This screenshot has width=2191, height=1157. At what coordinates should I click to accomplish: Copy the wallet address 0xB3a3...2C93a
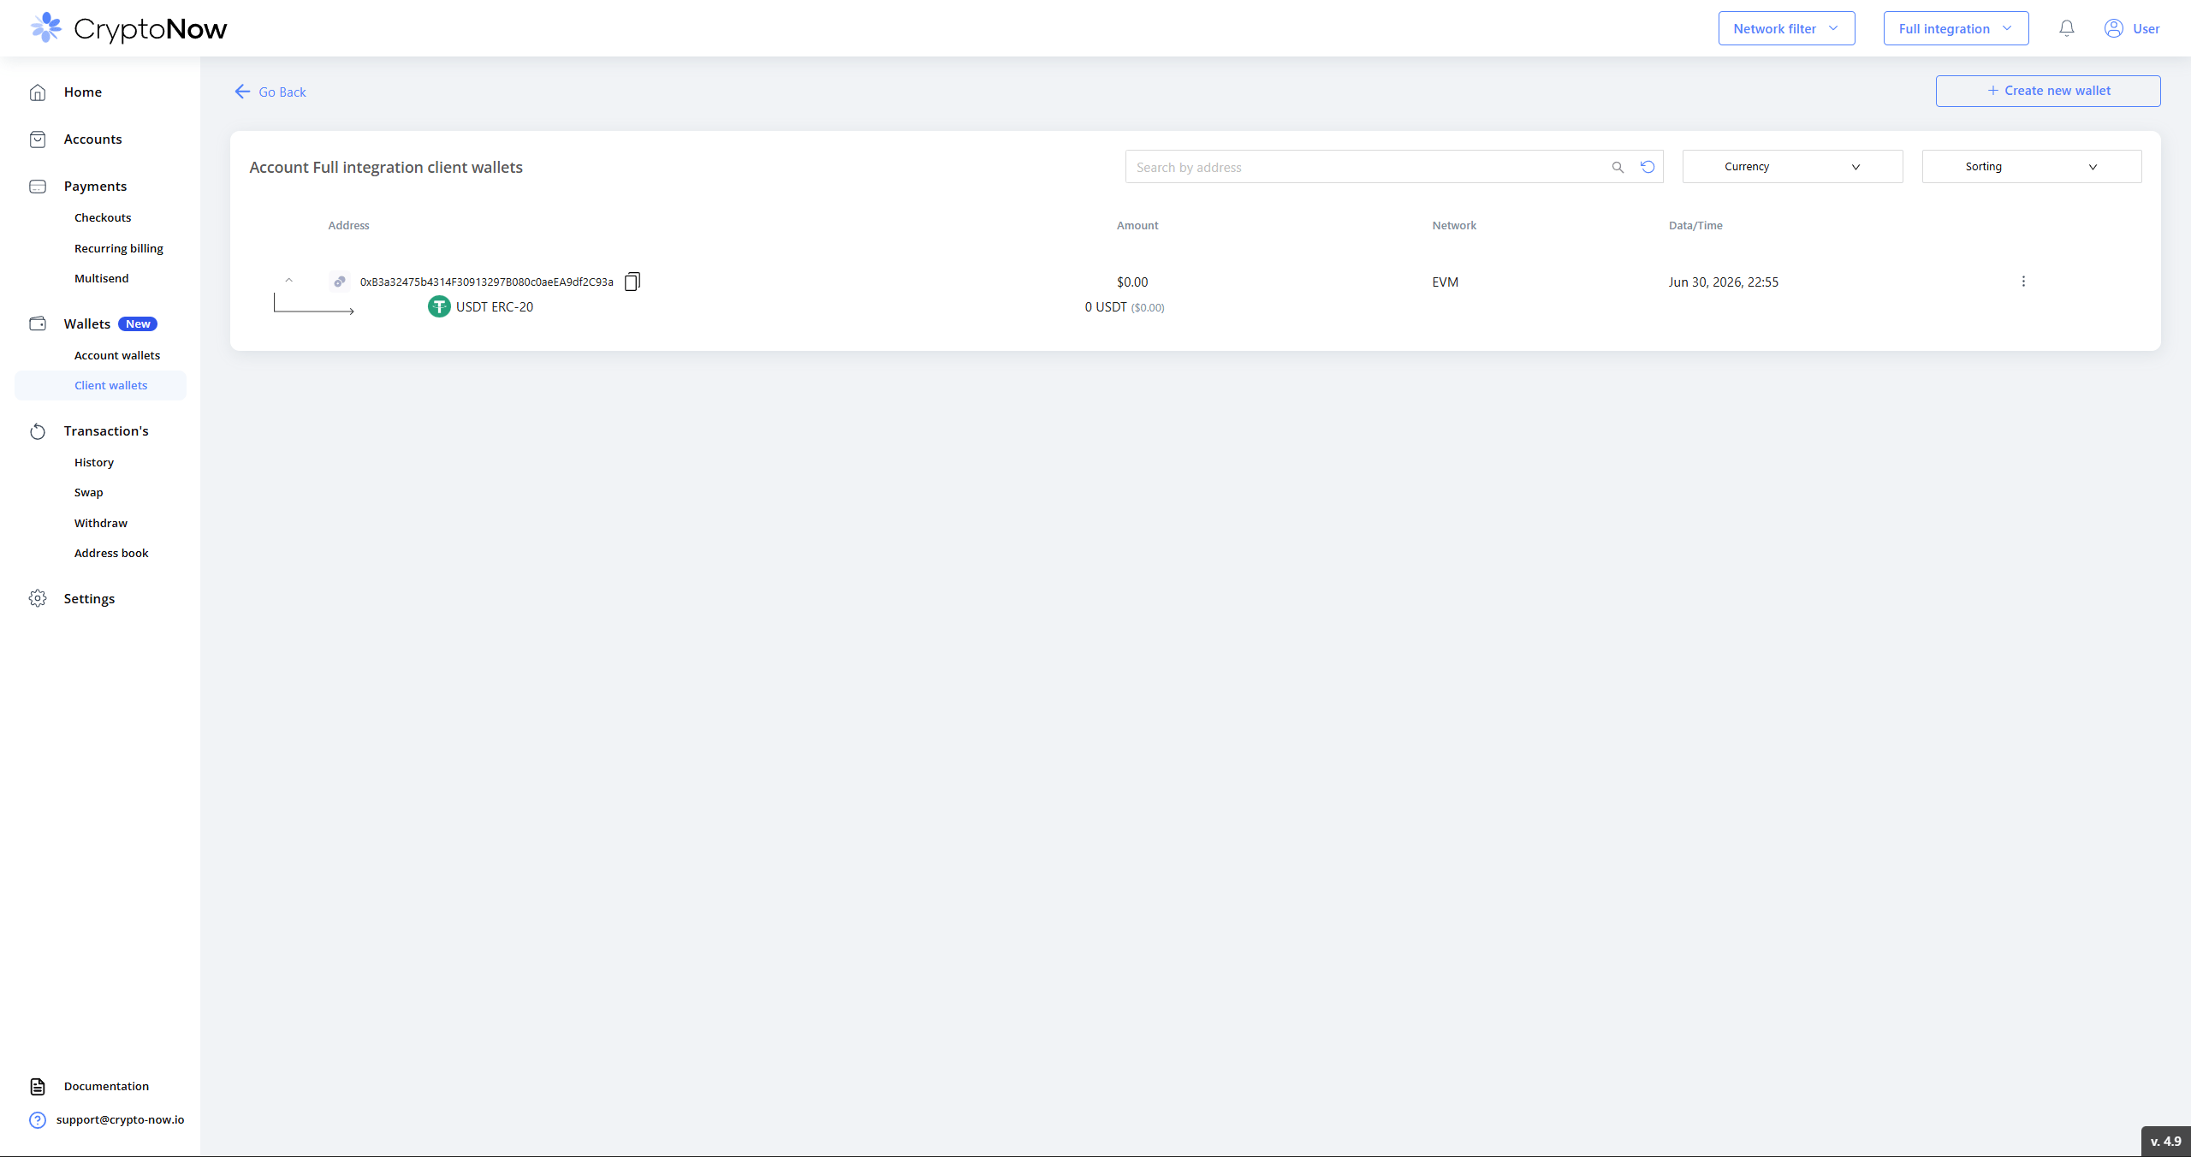[632, 282]
